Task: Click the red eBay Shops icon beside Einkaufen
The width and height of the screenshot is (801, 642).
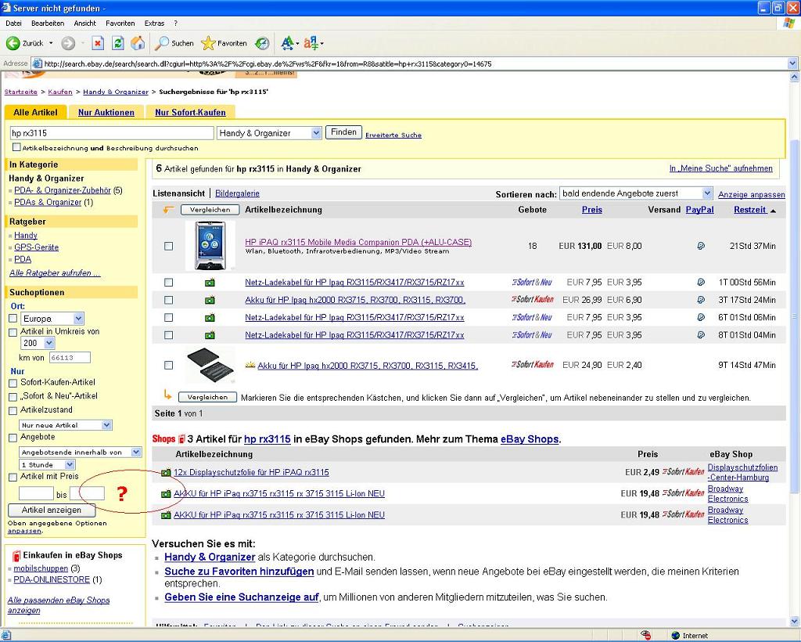Action: [x=16, y=556]
